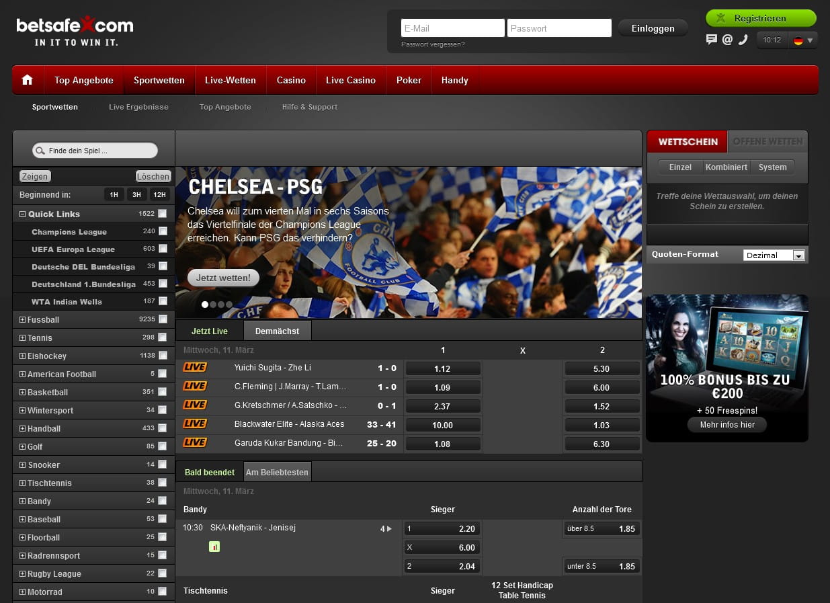This screenshot has height=603, width=830.
Task: Show more markets for SKA-Neftyanik - Jenisej
Action: [386, 528]
